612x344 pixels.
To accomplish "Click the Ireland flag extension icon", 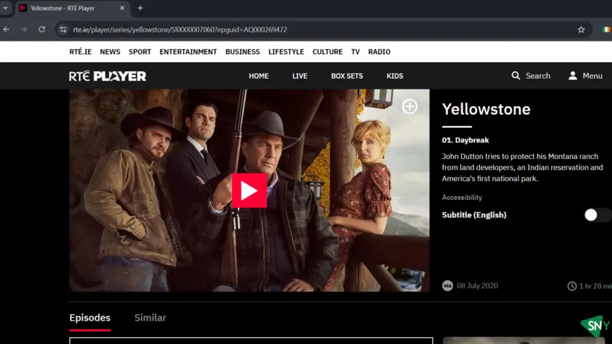I will 606,30.
